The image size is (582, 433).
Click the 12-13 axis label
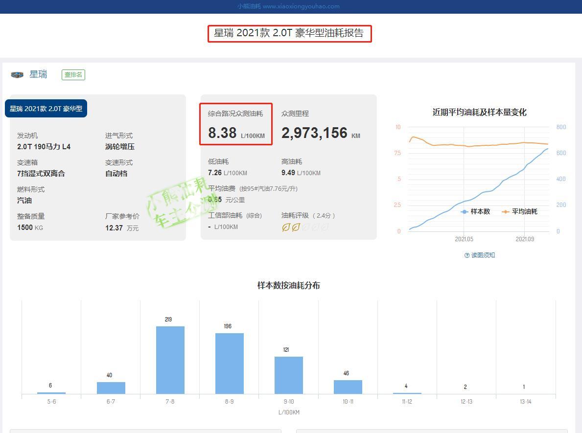466,402
